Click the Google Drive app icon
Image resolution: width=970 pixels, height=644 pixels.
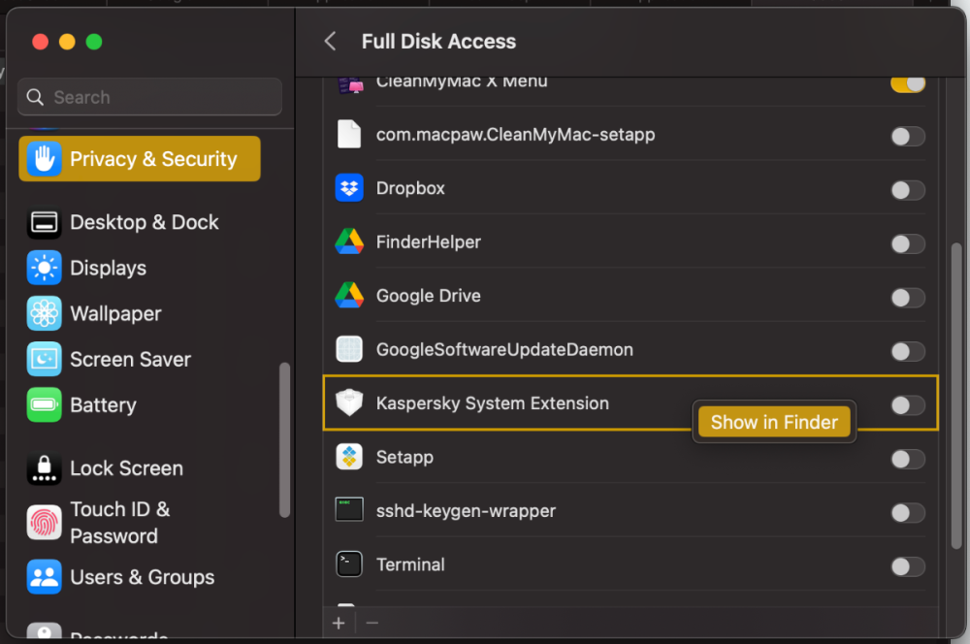tap(349, 296)
